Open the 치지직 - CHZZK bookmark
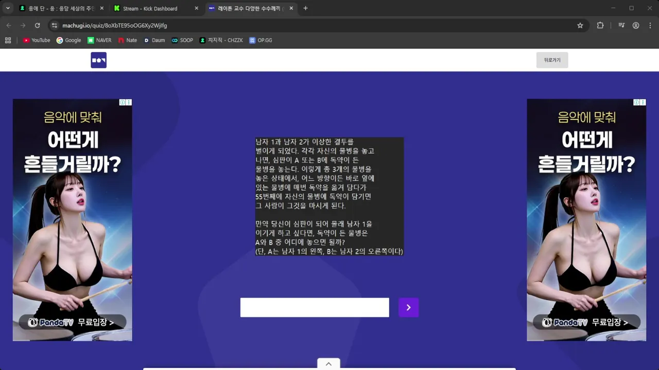Viewport: 659px width, 370px height. pyautogui.click(x=221, y=40)
